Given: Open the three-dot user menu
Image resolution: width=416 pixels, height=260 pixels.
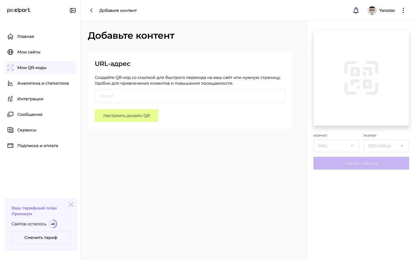Looking at the screenshot, I should pyautogui.click(x=403, y=10).
